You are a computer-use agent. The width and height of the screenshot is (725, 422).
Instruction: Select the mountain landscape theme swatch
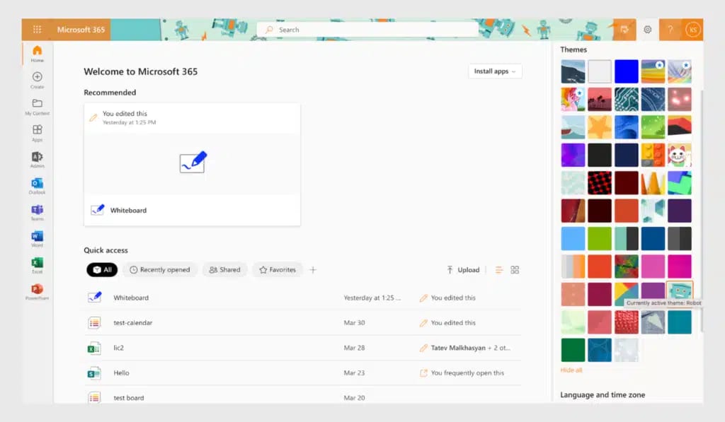(x=573, y=71)
